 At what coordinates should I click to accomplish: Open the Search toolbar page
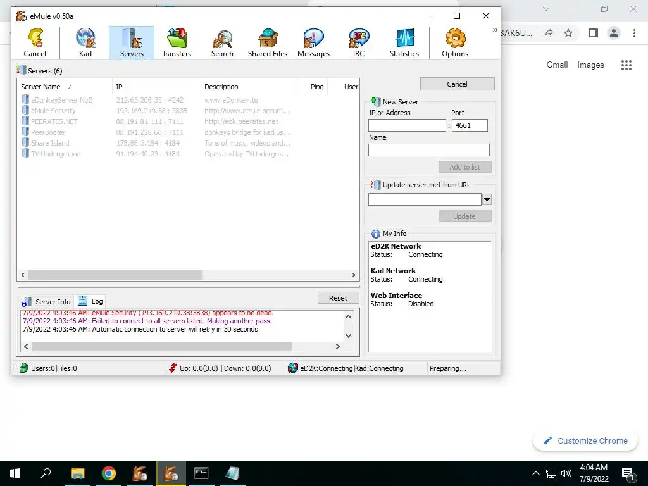click(x=222, y=43)
